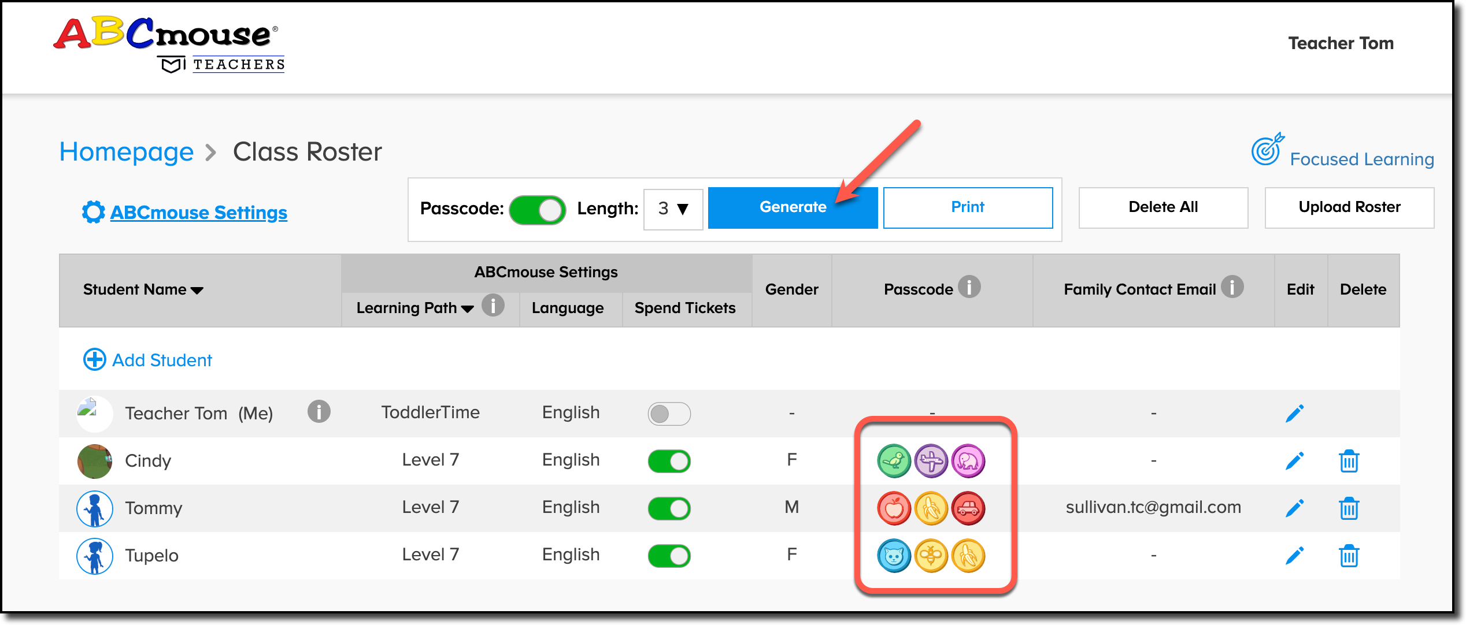Disable the Passcode toggle

[538, 209]
